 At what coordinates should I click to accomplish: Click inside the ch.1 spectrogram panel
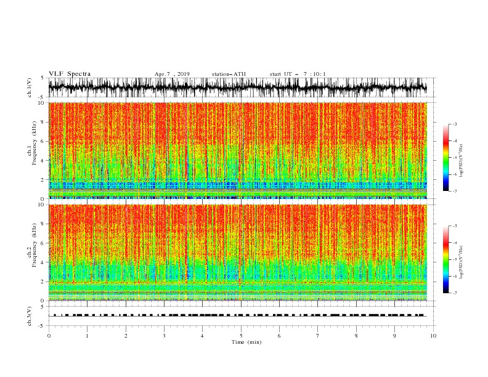237,150
